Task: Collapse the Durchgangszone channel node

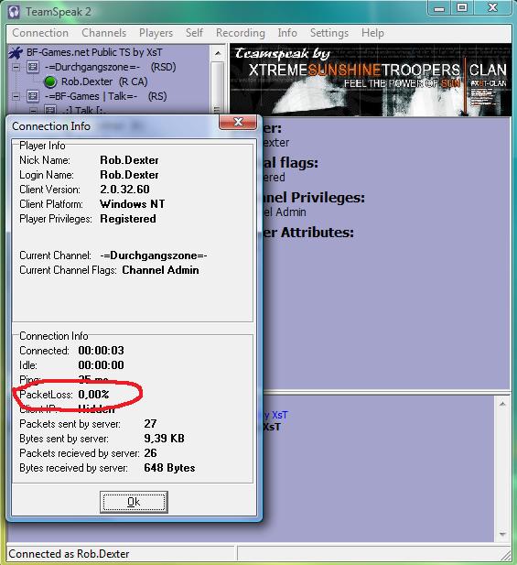Action: tap(16, 67)
